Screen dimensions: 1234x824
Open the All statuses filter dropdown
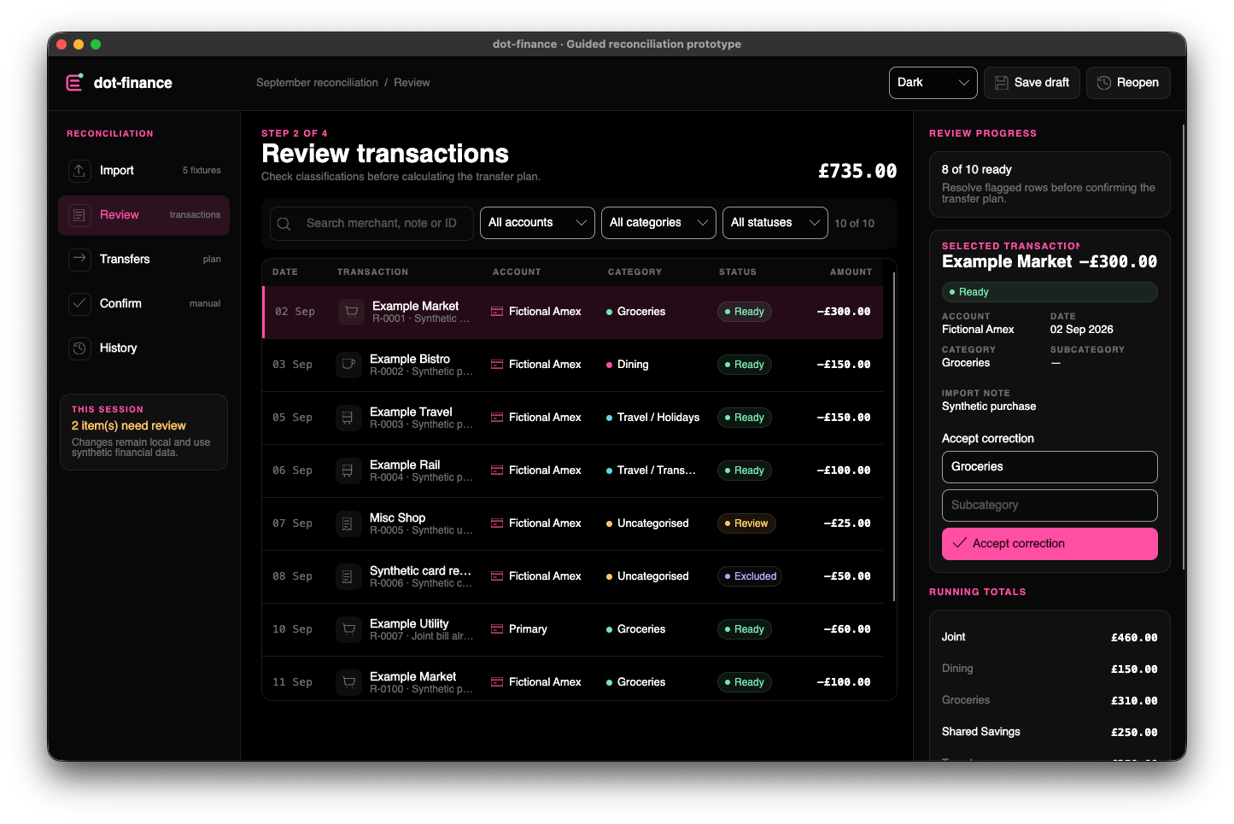[775, 223]
